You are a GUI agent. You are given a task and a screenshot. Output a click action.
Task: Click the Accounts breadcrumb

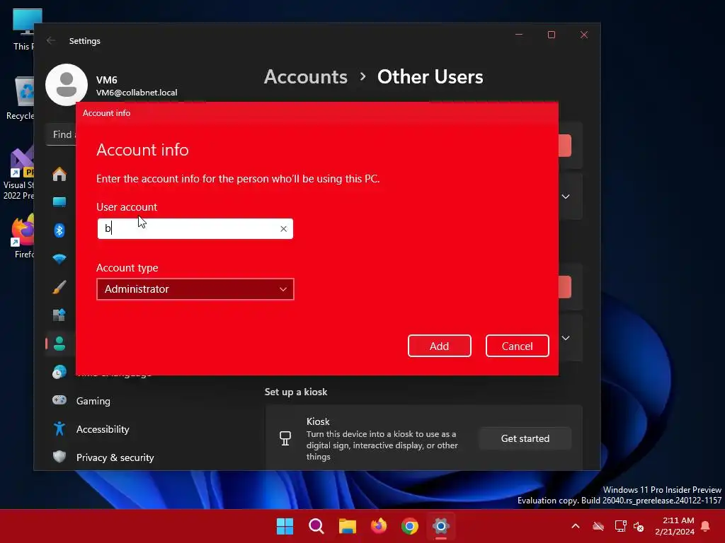(306, 76)
